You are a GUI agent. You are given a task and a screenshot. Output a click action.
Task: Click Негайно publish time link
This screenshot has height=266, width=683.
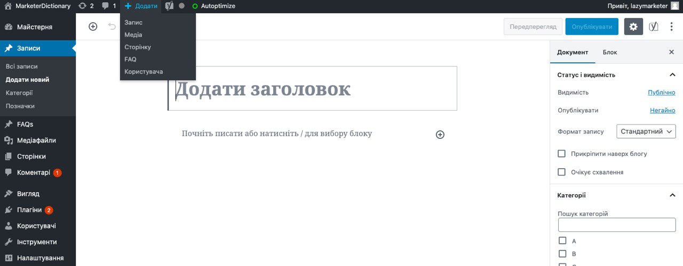[663, 110]
